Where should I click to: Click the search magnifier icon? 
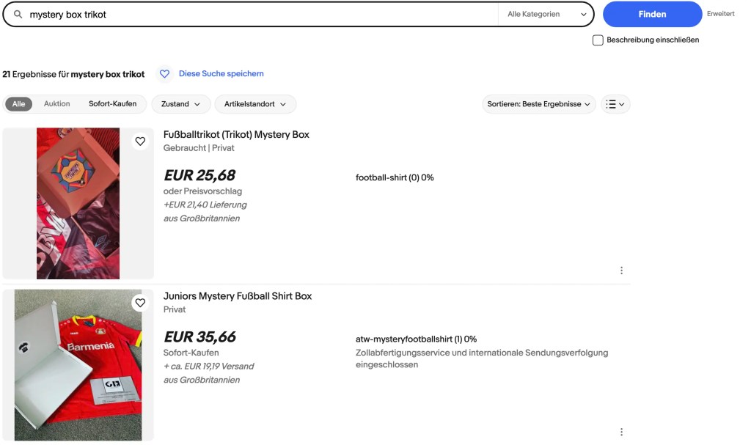pos(18,15)
